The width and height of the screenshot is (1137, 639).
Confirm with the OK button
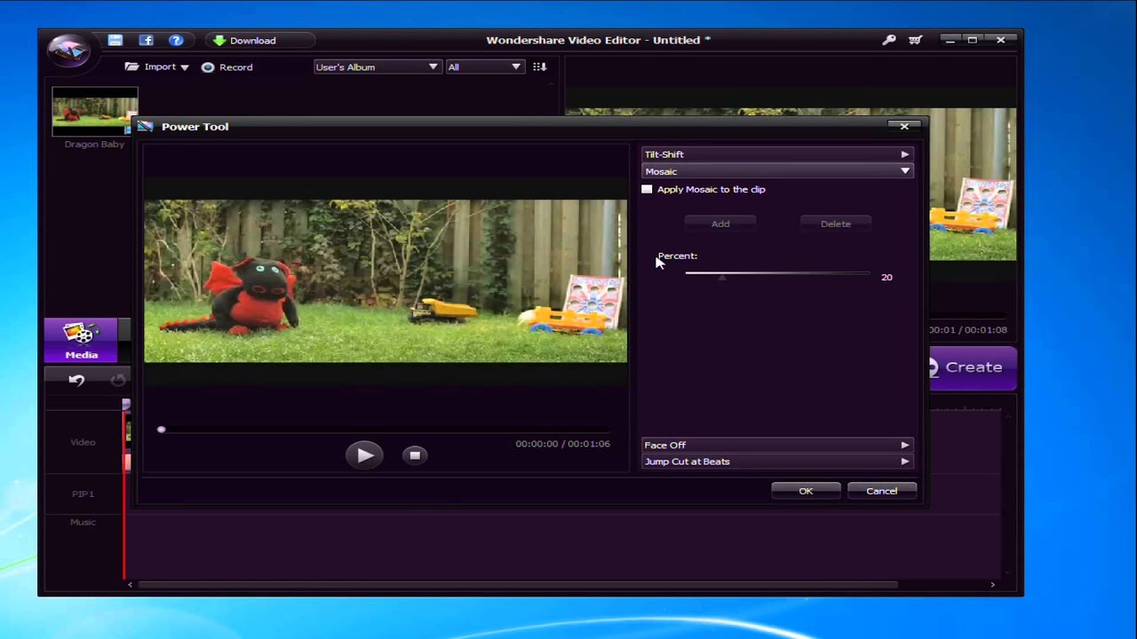[x=806, y=491]
